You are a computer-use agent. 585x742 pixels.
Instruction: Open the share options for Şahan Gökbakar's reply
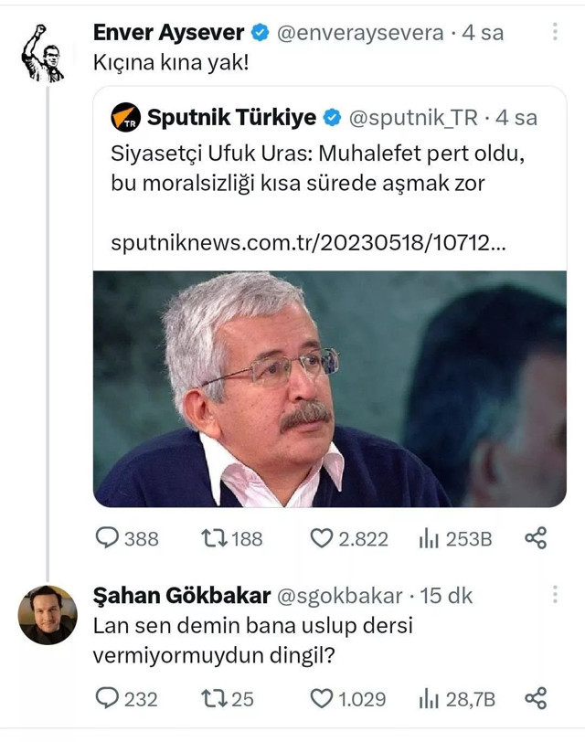[x=537, y=699]
